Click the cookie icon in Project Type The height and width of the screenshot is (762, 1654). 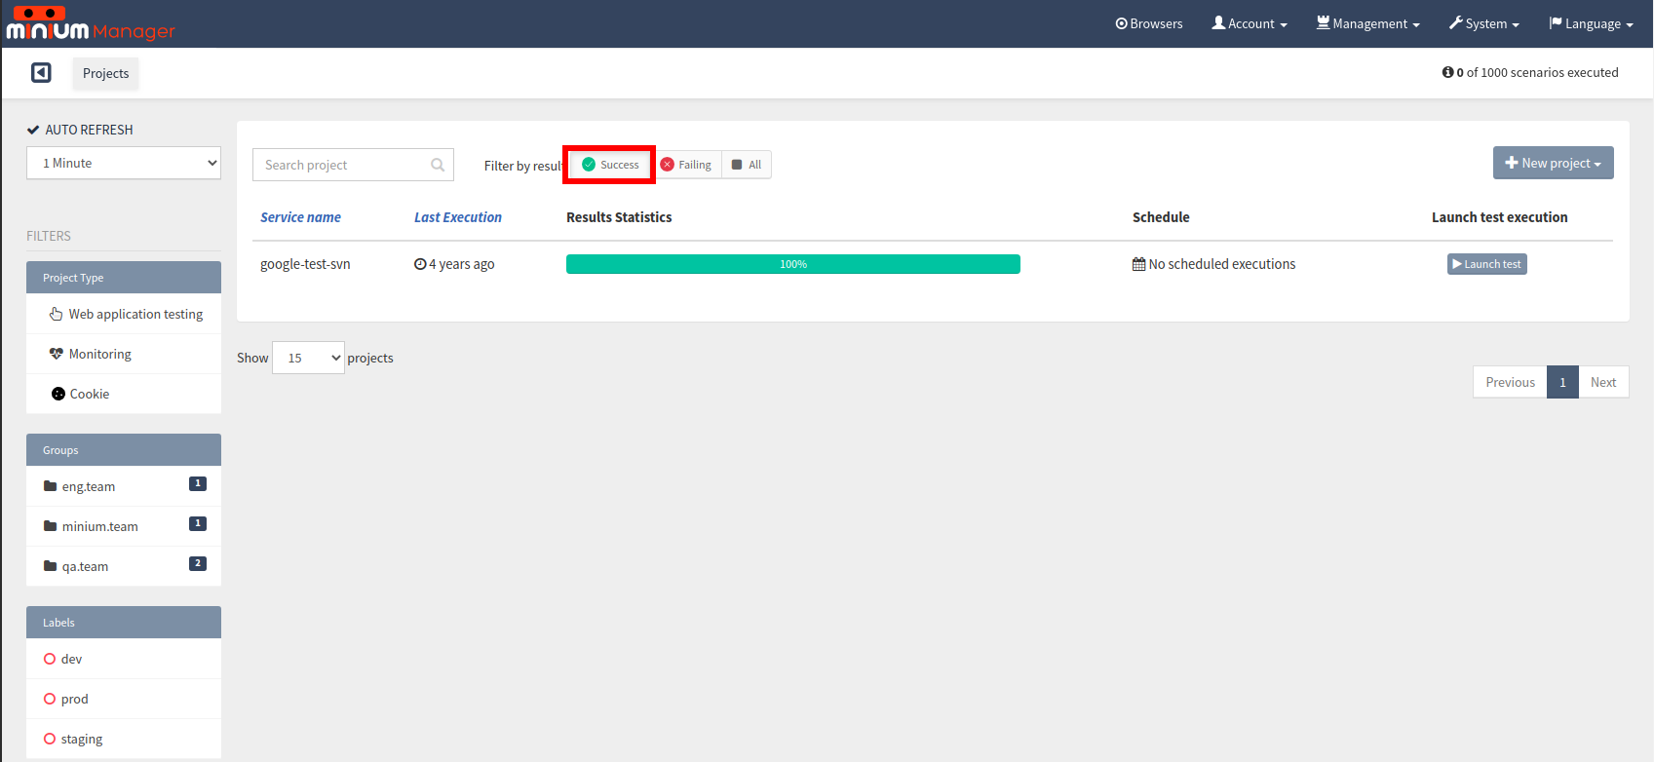(58, 394)
